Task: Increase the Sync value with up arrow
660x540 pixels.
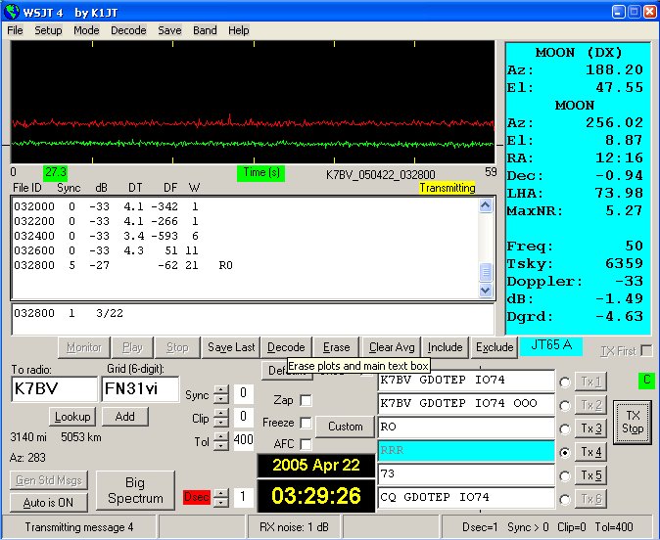Action: [221, 390]
